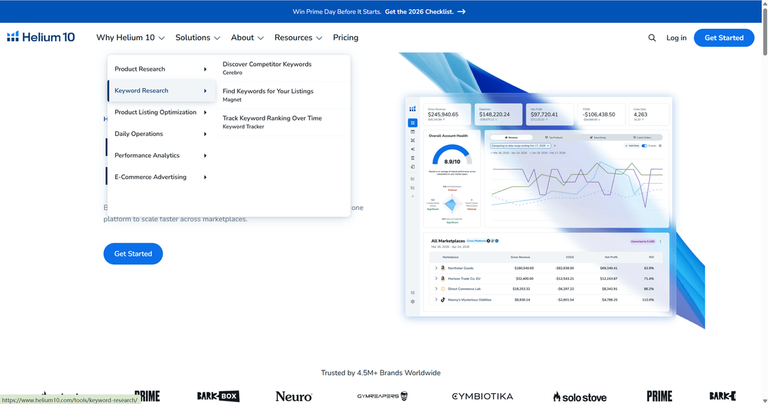Click Converted to $ USD badge
Viewport: 768px width, 404px height.
coord(643,241)
